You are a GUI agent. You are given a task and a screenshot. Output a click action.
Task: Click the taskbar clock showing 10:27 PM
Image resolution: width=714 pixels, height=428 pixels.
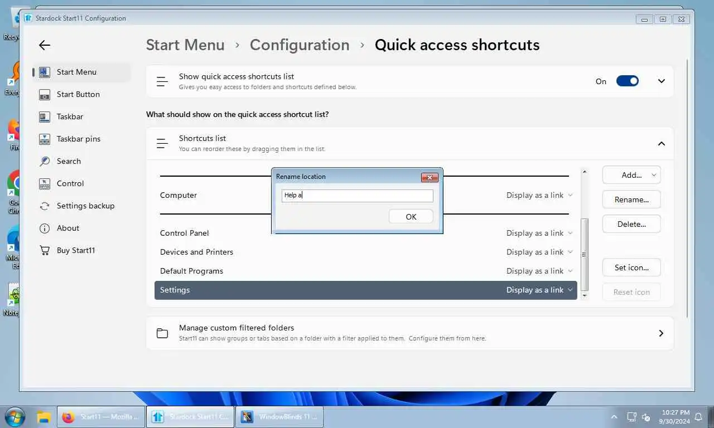tap(676, 417)
